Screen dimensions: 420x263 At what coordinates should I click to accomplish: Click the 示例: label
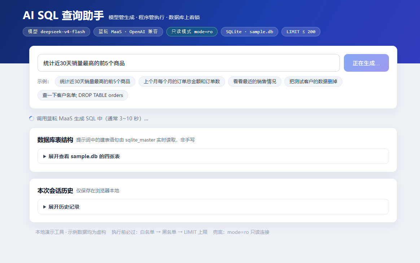coord(43,82)
